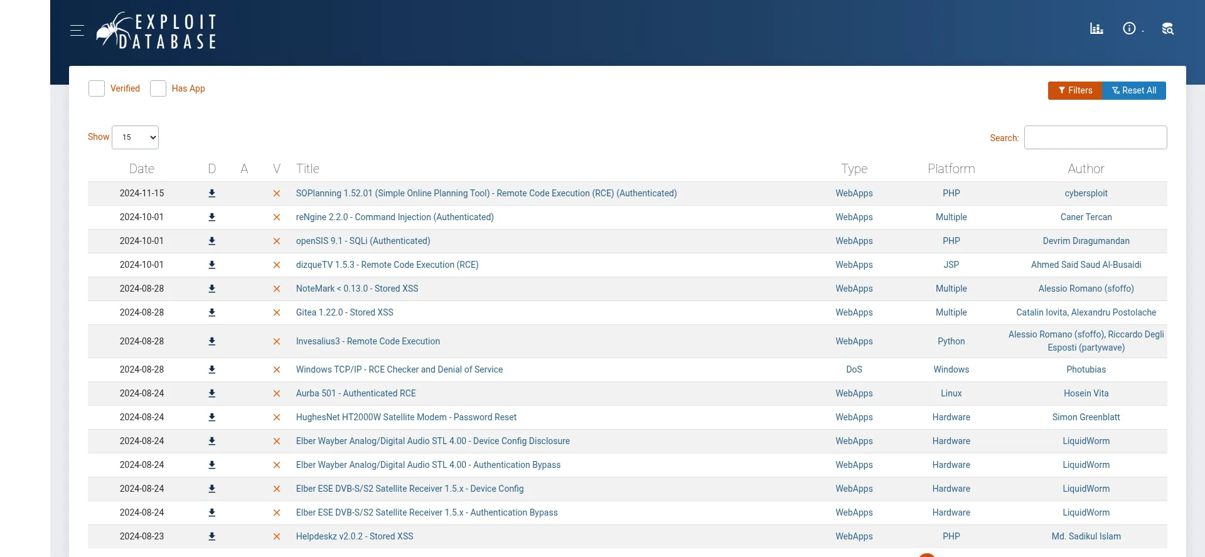
Task: Enable the Verified checkbox
Action: pyautogui.click(x=97, y=88)
